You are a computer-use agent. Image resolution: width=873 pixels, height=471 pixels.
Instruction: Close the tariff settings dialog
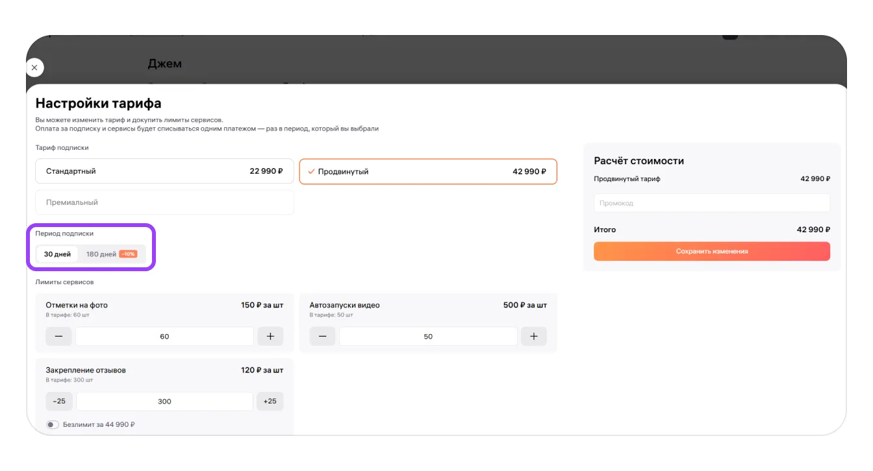point(34,67)
